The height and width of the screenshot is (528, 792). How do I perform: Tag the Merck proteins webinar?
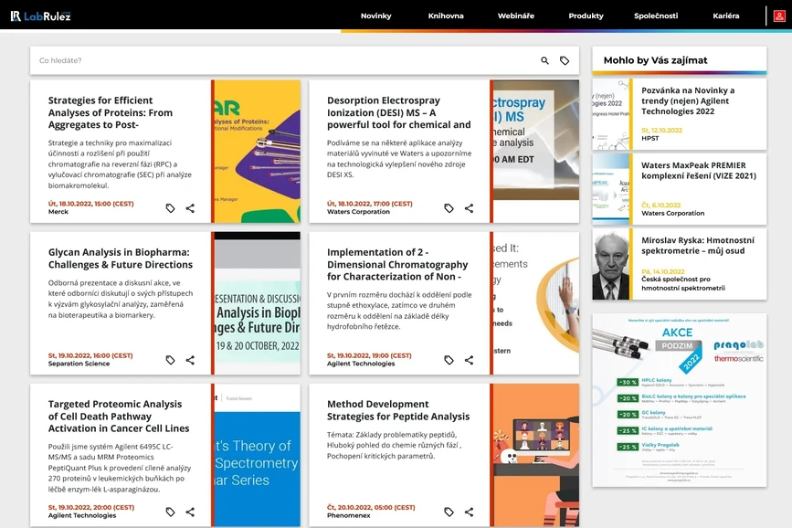(x=170, y=208)
